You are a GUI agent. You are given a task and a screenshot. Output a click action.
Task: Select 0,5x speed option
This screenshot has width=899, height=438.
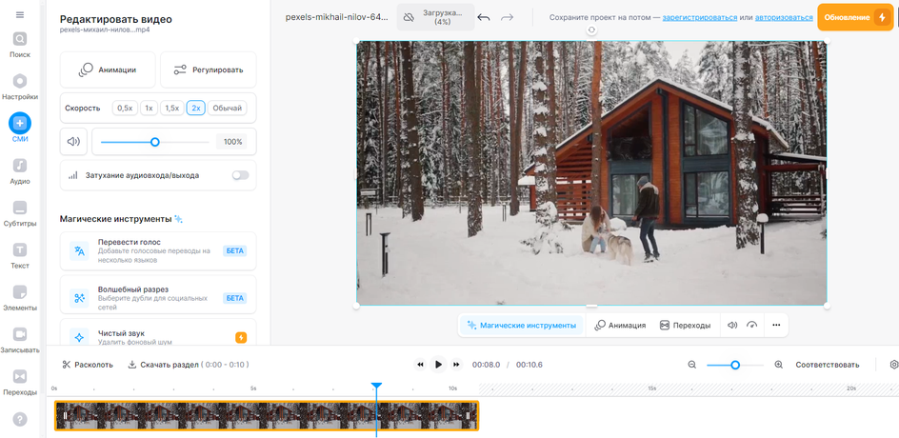125,109
